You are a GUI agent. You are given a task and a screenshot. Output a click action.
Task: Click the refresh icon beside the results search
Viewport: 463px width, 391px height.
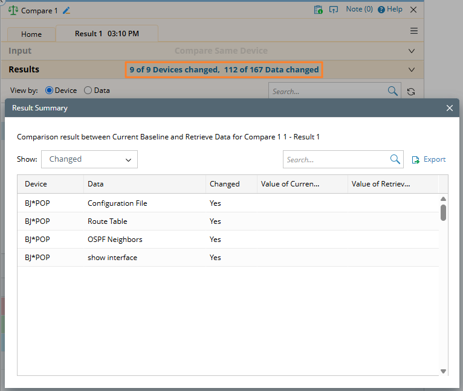[x=411, y=92]
